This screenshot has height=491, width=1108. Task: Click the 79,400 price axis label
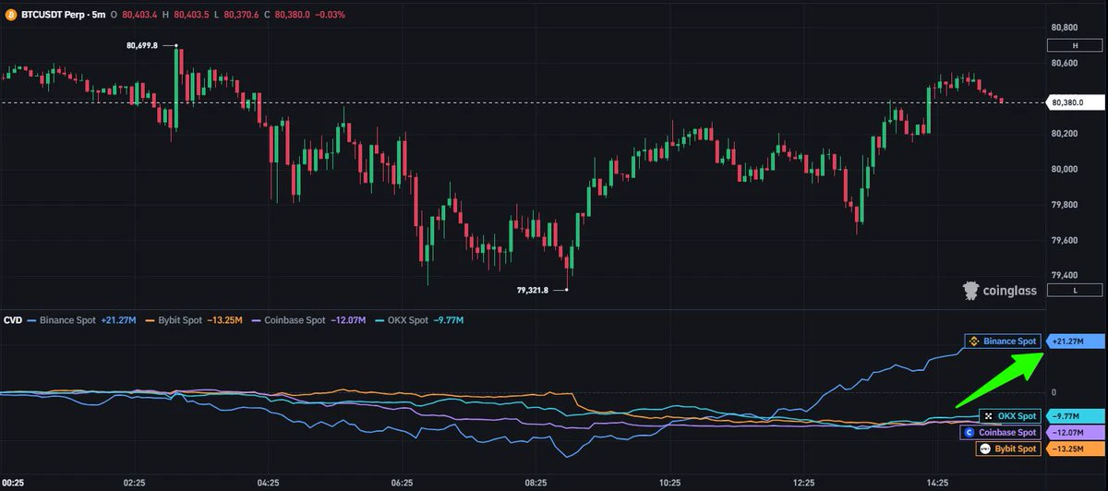click(x=1066, y=275)
